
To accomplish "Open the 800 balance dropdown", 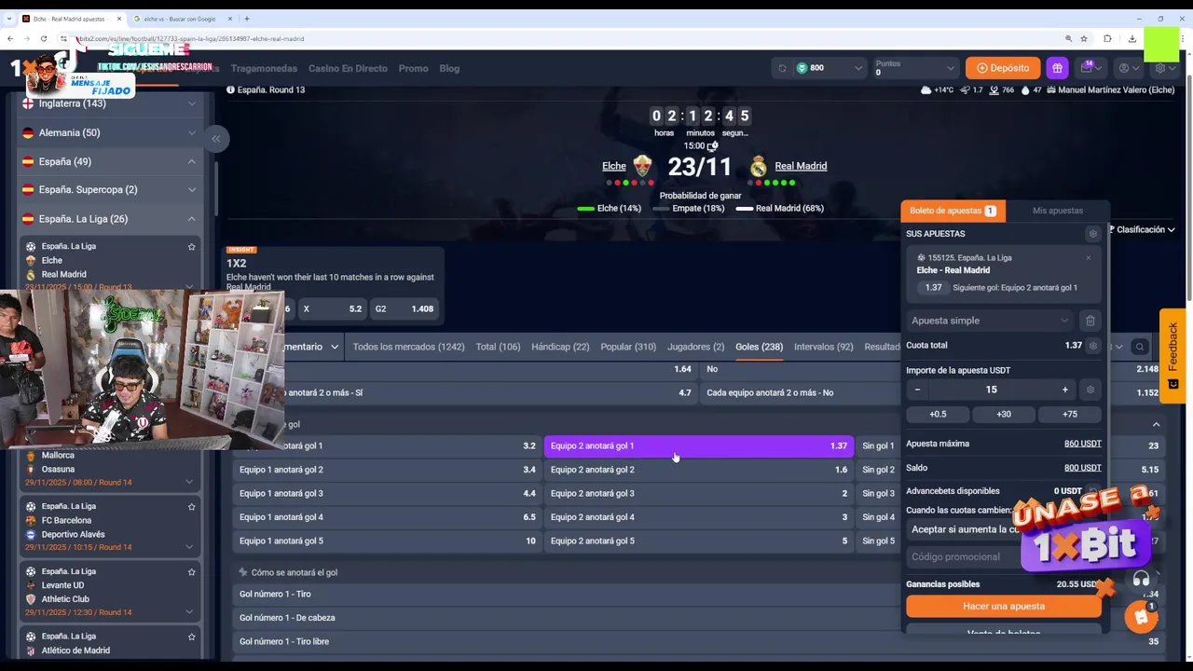I will coord(830,68).
